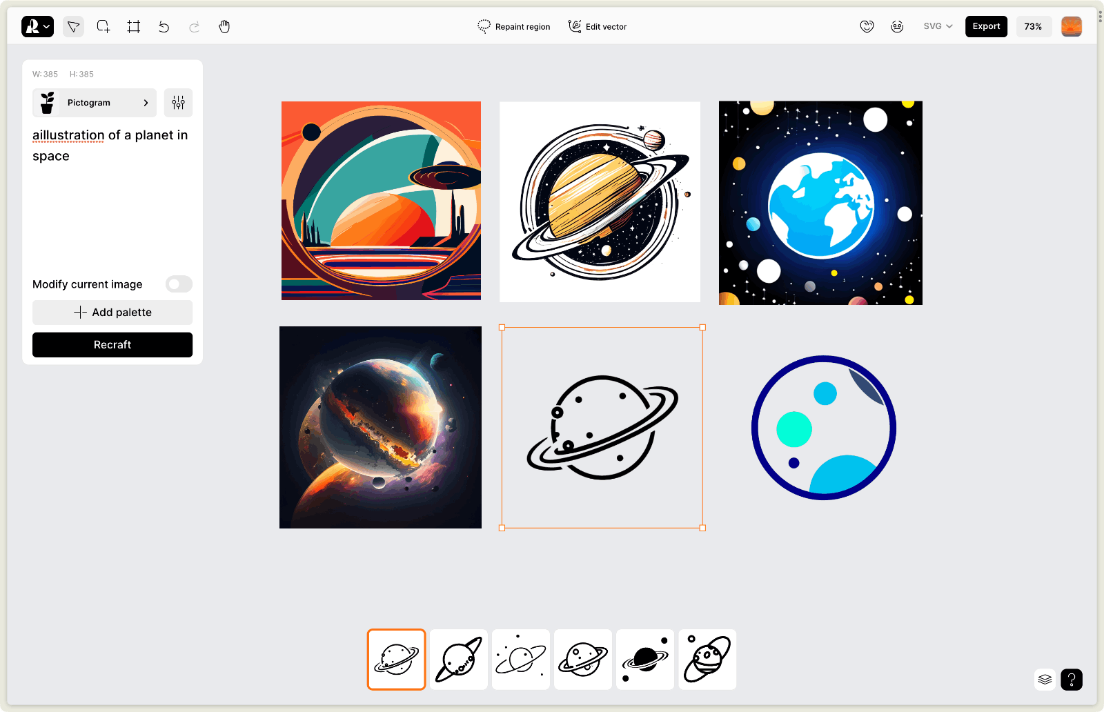Select the frame artboard tool

point(134,26)
